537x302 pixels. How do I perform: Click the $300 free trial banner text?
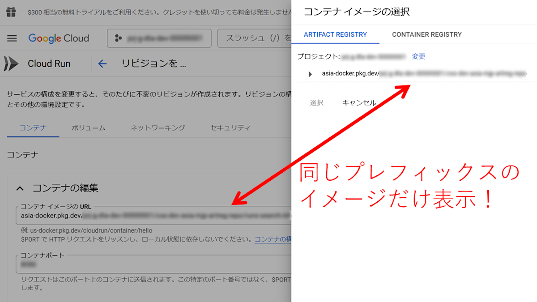click(159, 13)
